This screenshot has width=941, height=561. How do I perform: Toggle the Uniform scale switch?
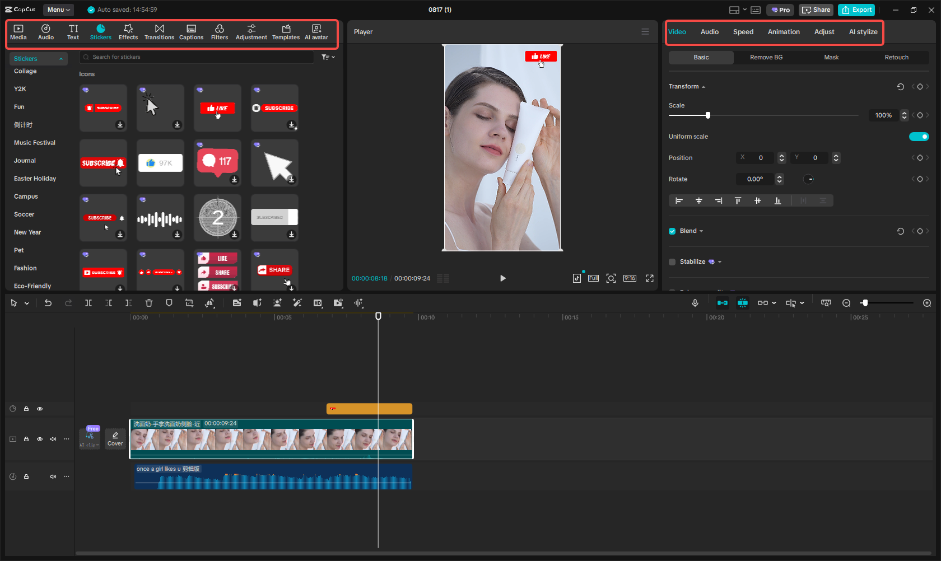919,137
